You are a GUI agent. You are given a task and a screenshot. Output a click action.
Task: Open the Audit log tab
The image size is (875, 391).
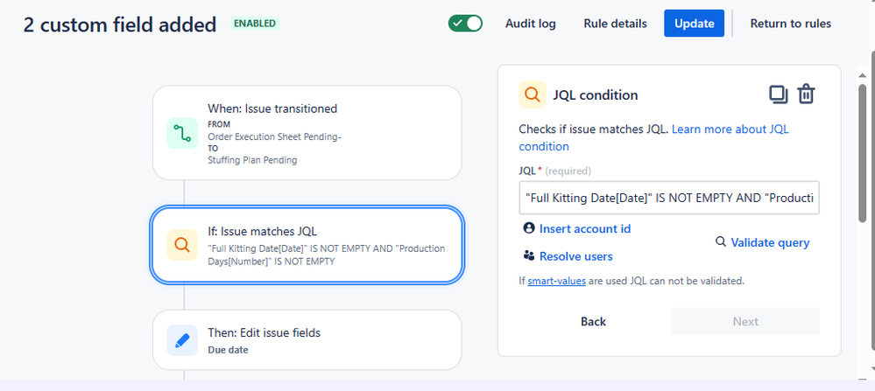(x=530, y=24)
